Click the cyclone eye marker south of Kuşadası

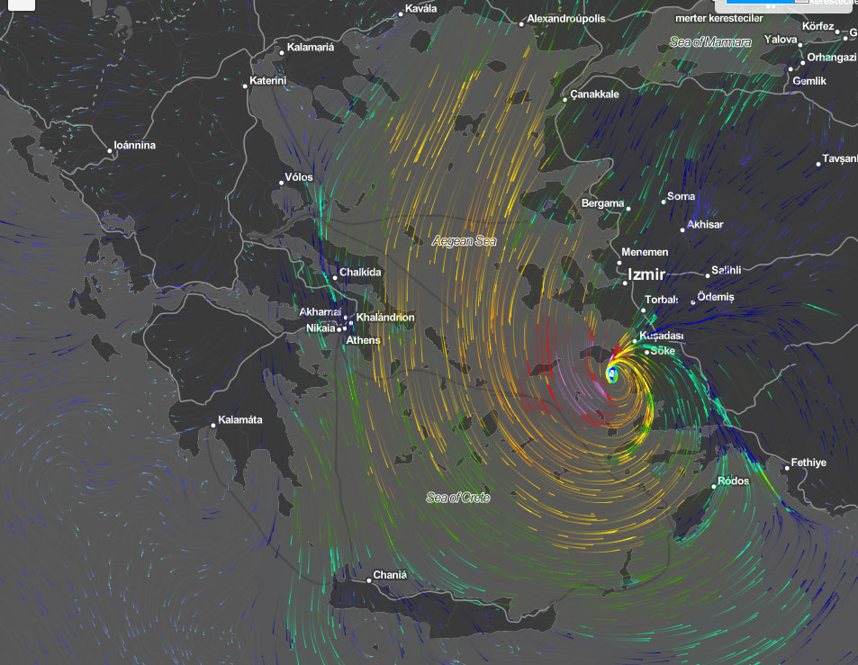tap(612, 373)
